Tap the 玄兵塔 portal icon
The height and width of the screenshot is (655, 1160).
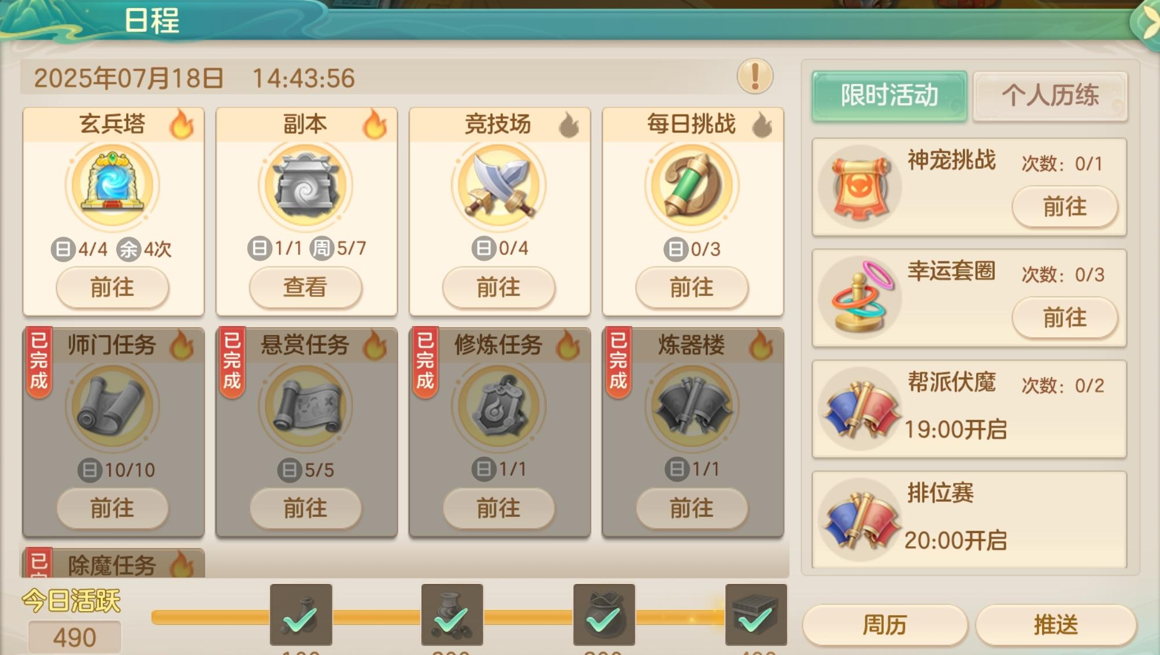pos(113,185)
